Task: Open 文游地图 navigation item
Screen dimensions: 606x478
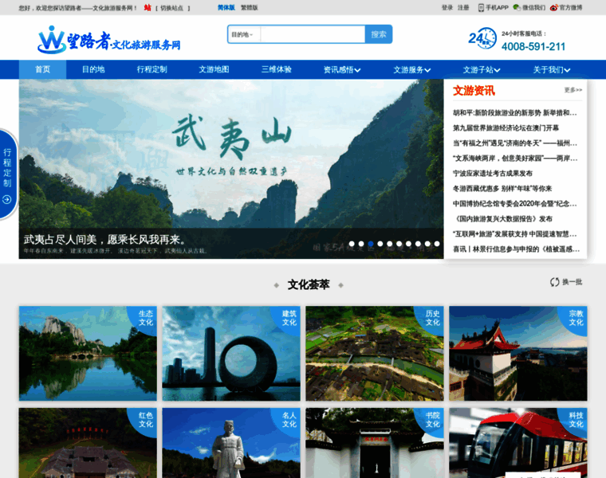Action: tap(214, 69)
